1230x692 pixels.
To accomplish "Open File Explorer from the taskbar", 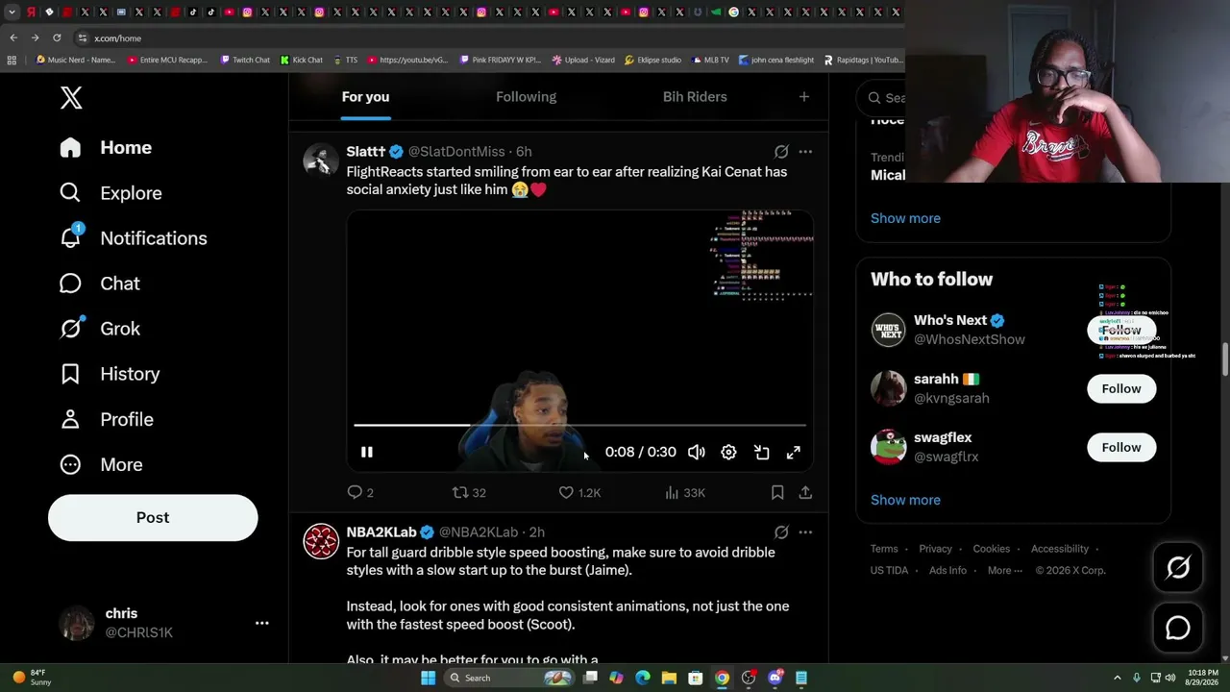I will point(669,678).
